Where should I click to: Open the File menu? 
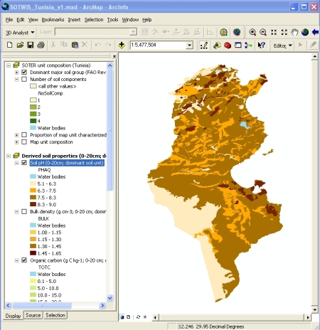point(9,20)
